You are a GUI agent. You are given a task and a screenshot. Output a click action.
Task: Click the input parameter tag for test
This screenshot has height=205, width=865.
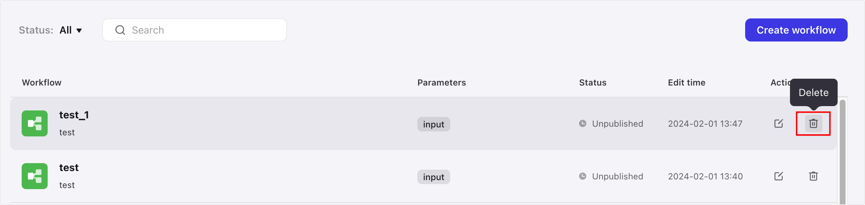click(434, 177)
